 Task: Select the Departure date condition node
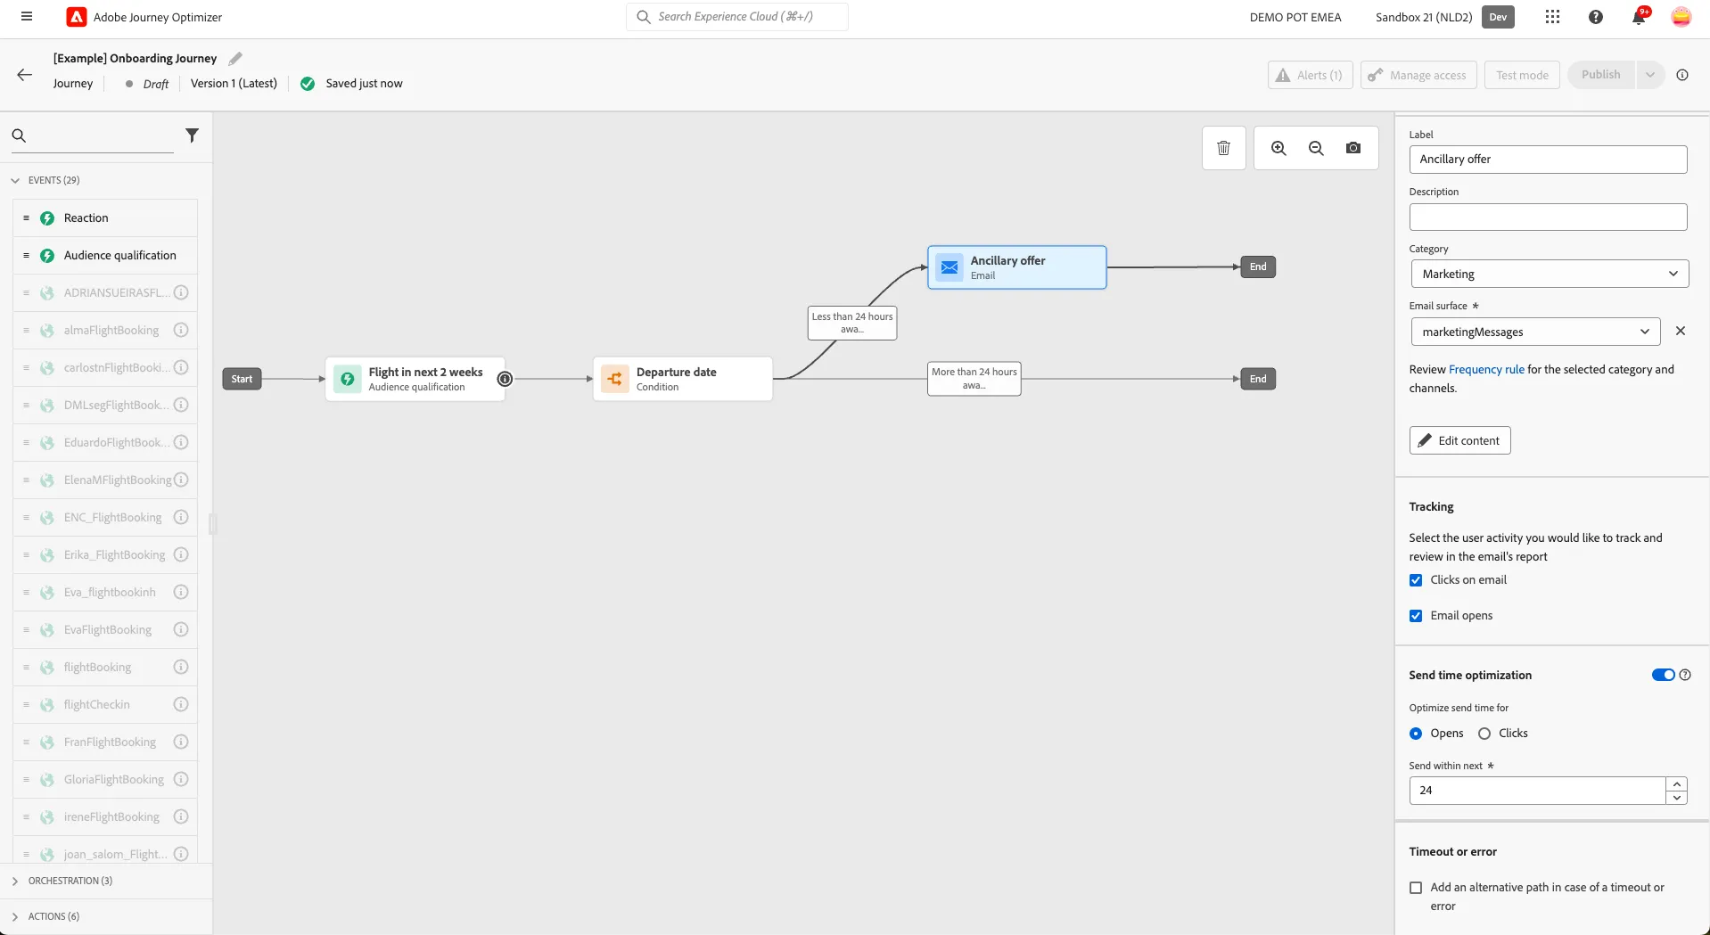pos(682,379)
